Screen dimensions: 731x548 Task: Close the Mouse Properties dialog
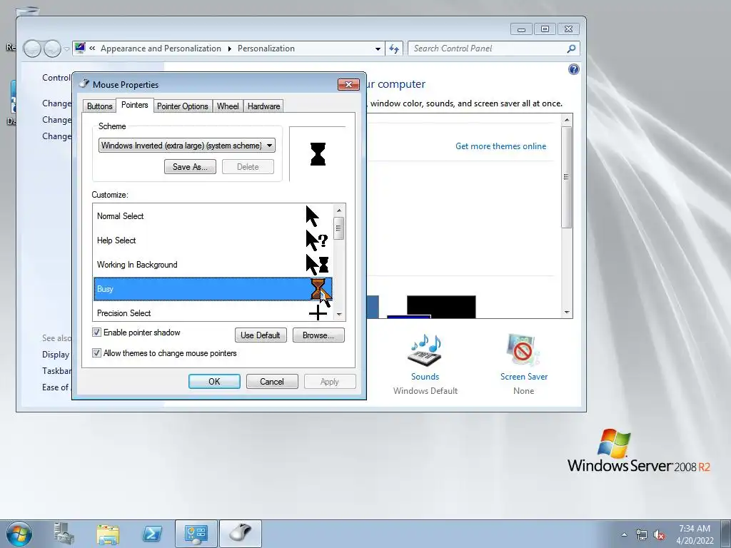click(x=348, y=84)
